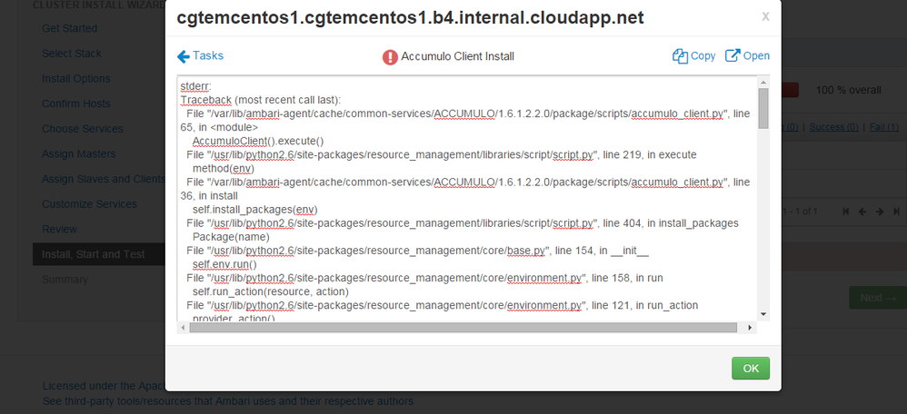Click the hostname title of the dialog
Screen dimensions: 907x414
pyautogui.click(x=410, y=18)
